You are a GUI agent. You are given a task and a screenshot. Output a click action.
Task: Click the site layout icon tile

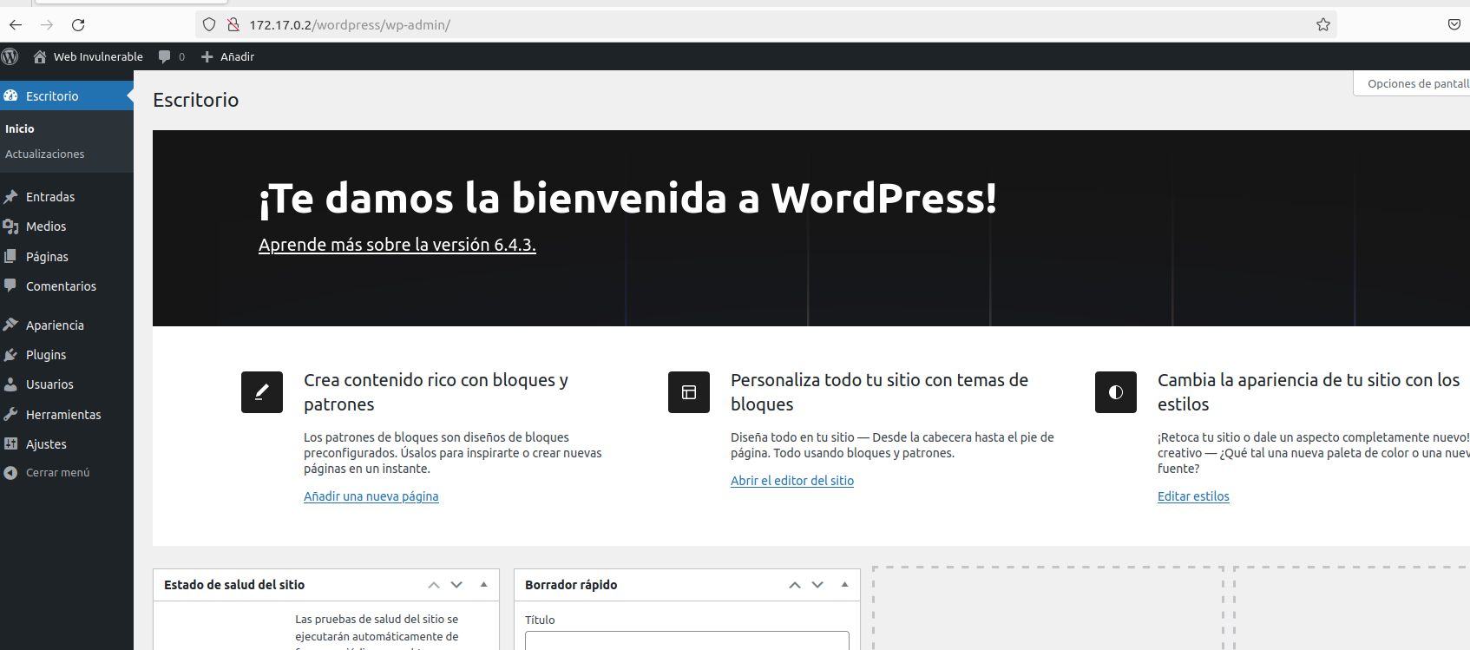click(x=689, y=392)
